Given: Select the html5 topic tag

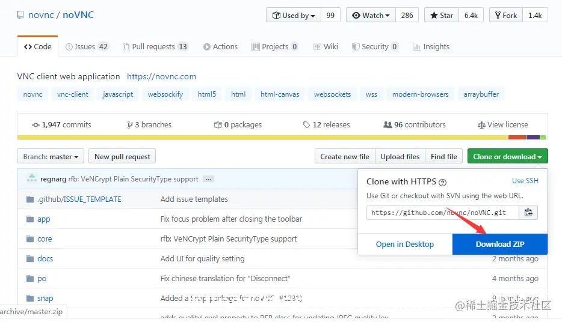Looking at the screenshot, I should point(207,94).
